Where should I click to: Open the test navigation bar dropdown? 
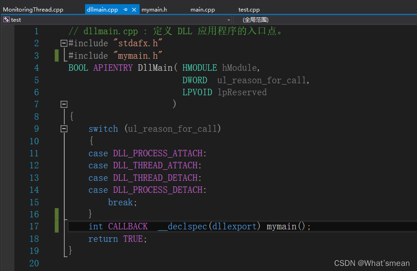229,19
